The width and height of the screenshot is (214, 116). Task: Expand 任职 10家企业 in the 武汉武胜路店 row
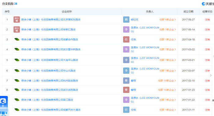tap(167, 90)
